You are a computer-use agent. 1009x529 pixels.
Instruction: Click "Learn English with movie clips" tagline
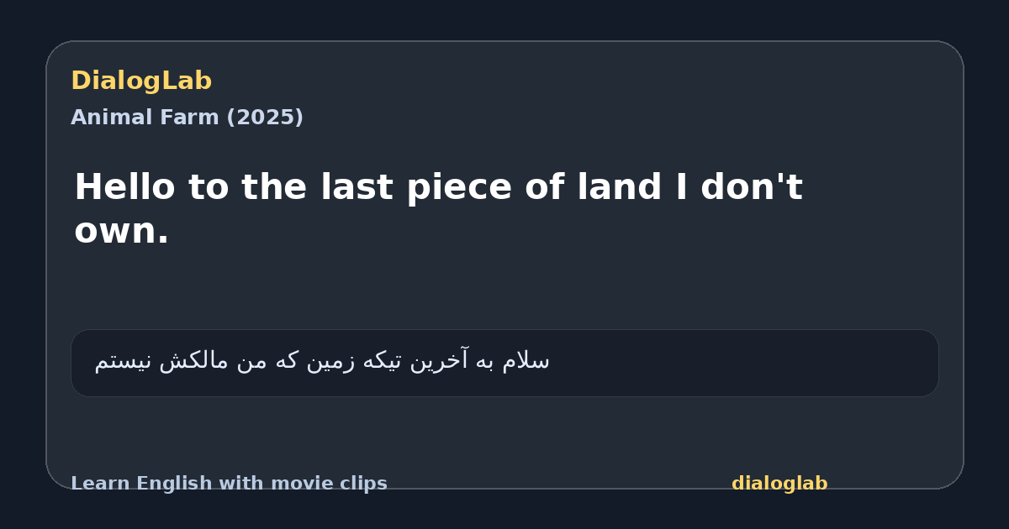coord(229,484)
